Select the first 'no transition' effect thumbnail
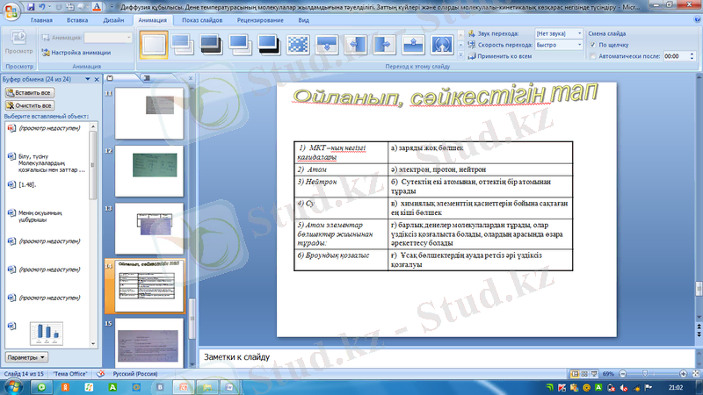Viewport: 703px width, 395px height. (154, 42)
